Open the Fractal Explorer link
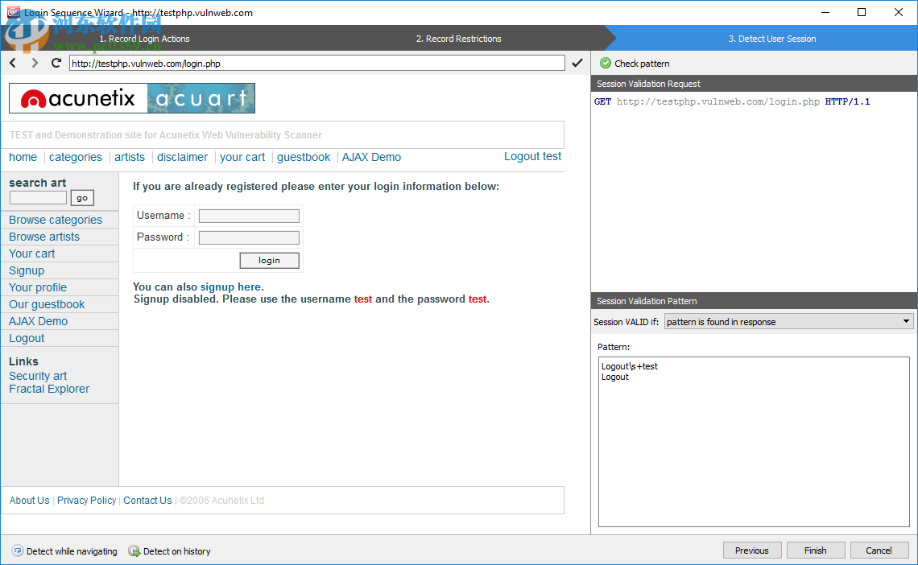Image resolution: width=918 pixels, height=565 pixels. pyautogui.click(x=48, y=389)
